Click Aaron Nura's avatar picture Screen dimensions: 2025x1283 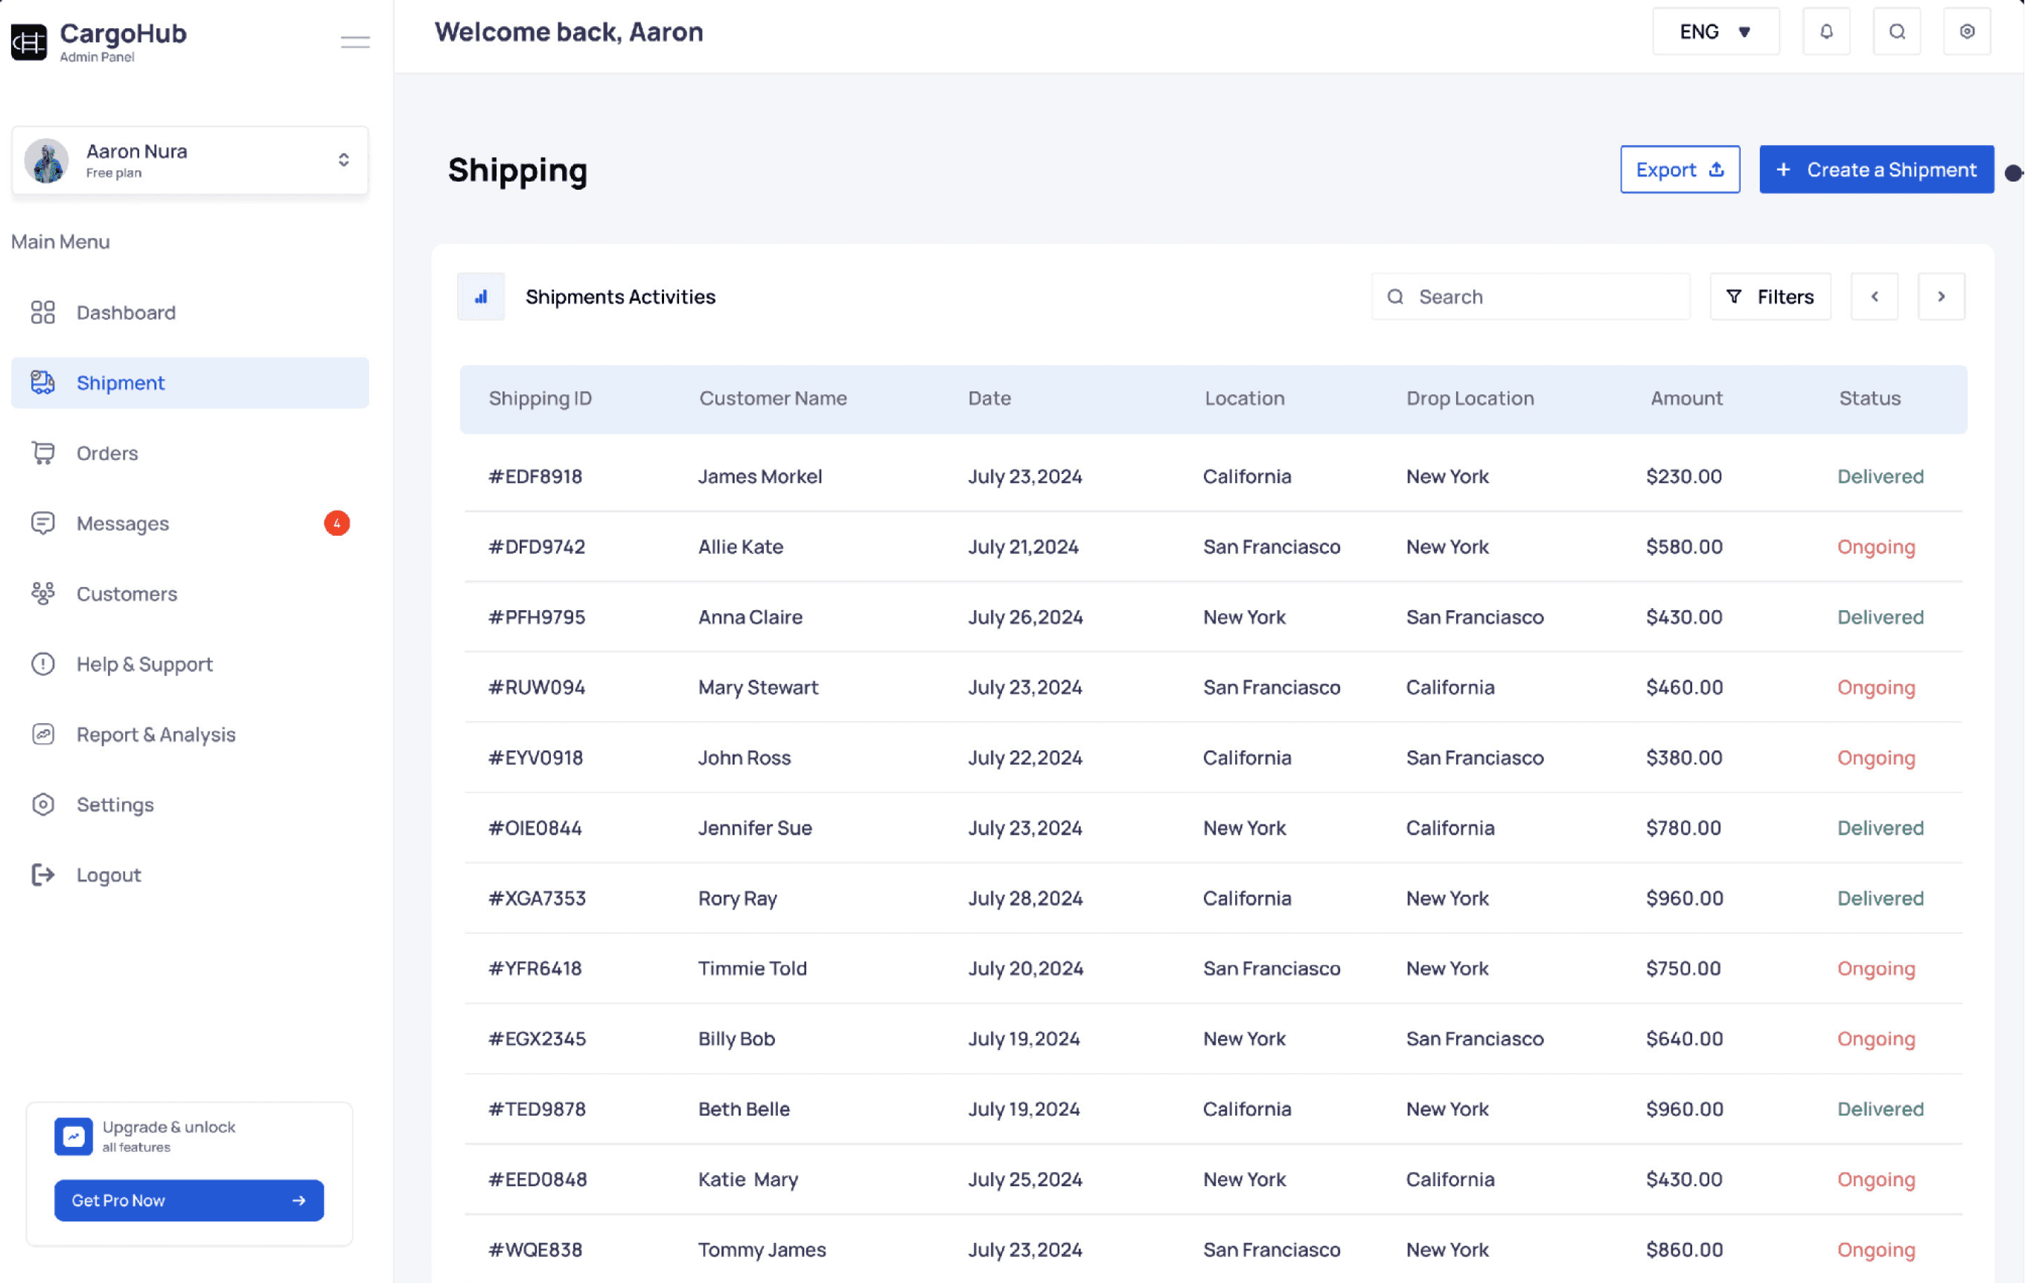coord(46,161)
